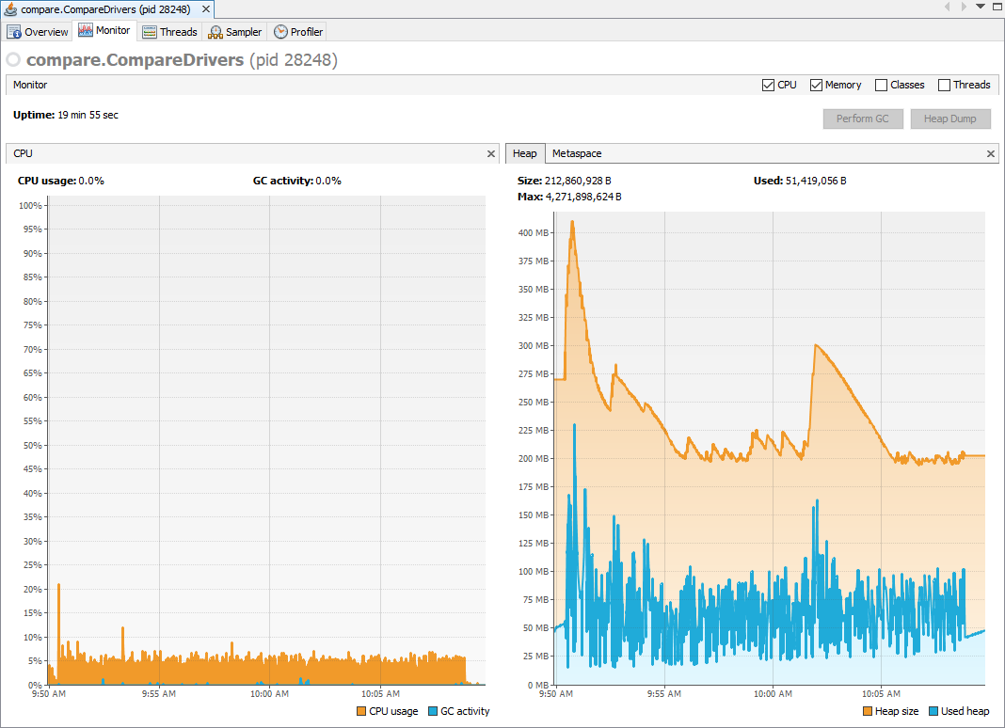
Task: Switch to the Metaspace tab
Action: point(576,153)
